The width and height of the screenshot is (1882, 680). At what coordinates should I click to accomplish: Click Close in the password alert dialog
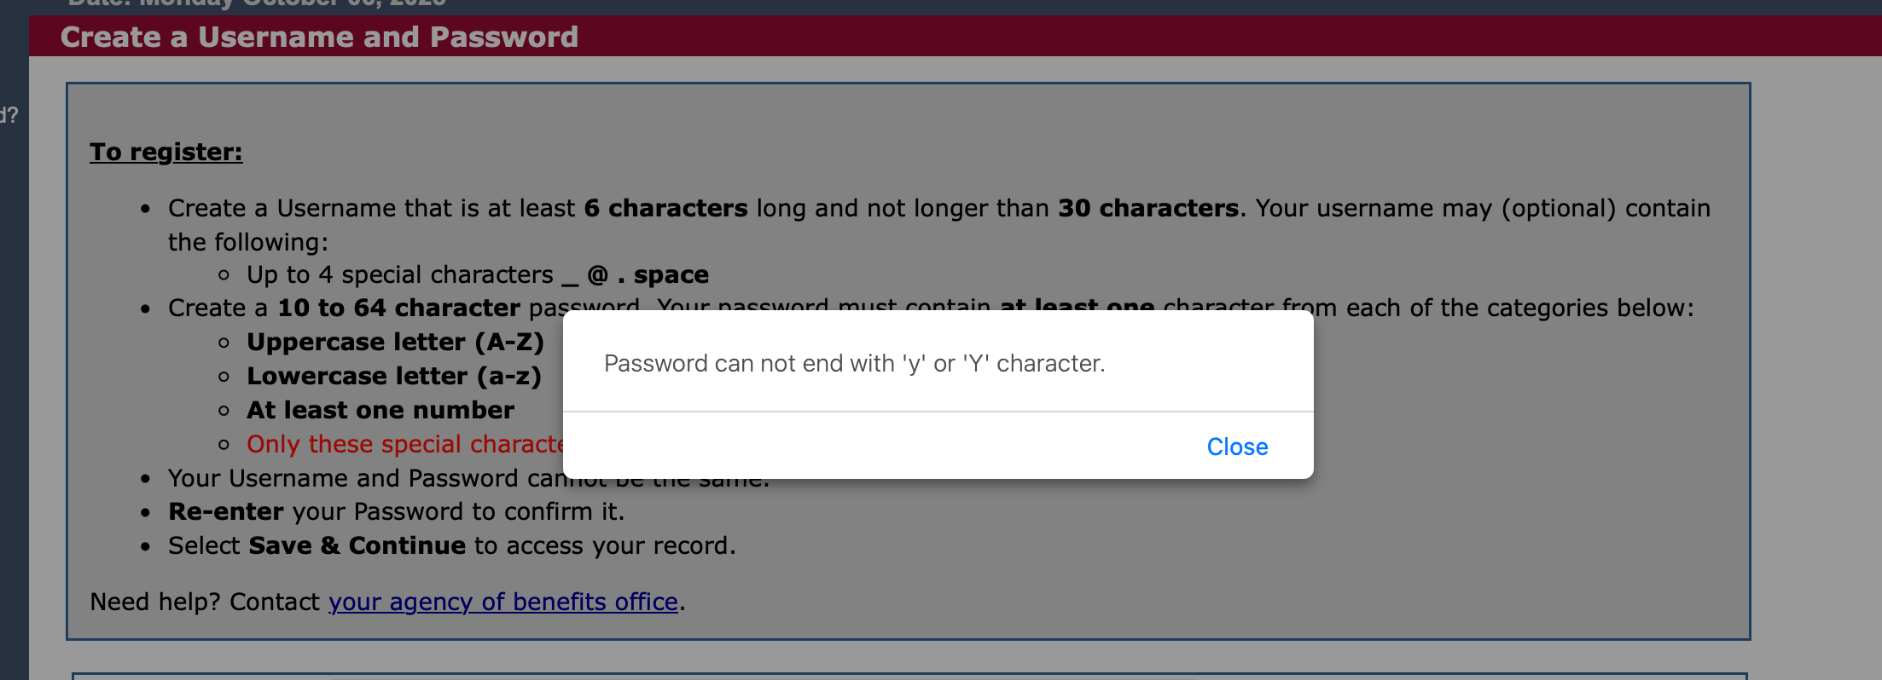[1236, 447]
